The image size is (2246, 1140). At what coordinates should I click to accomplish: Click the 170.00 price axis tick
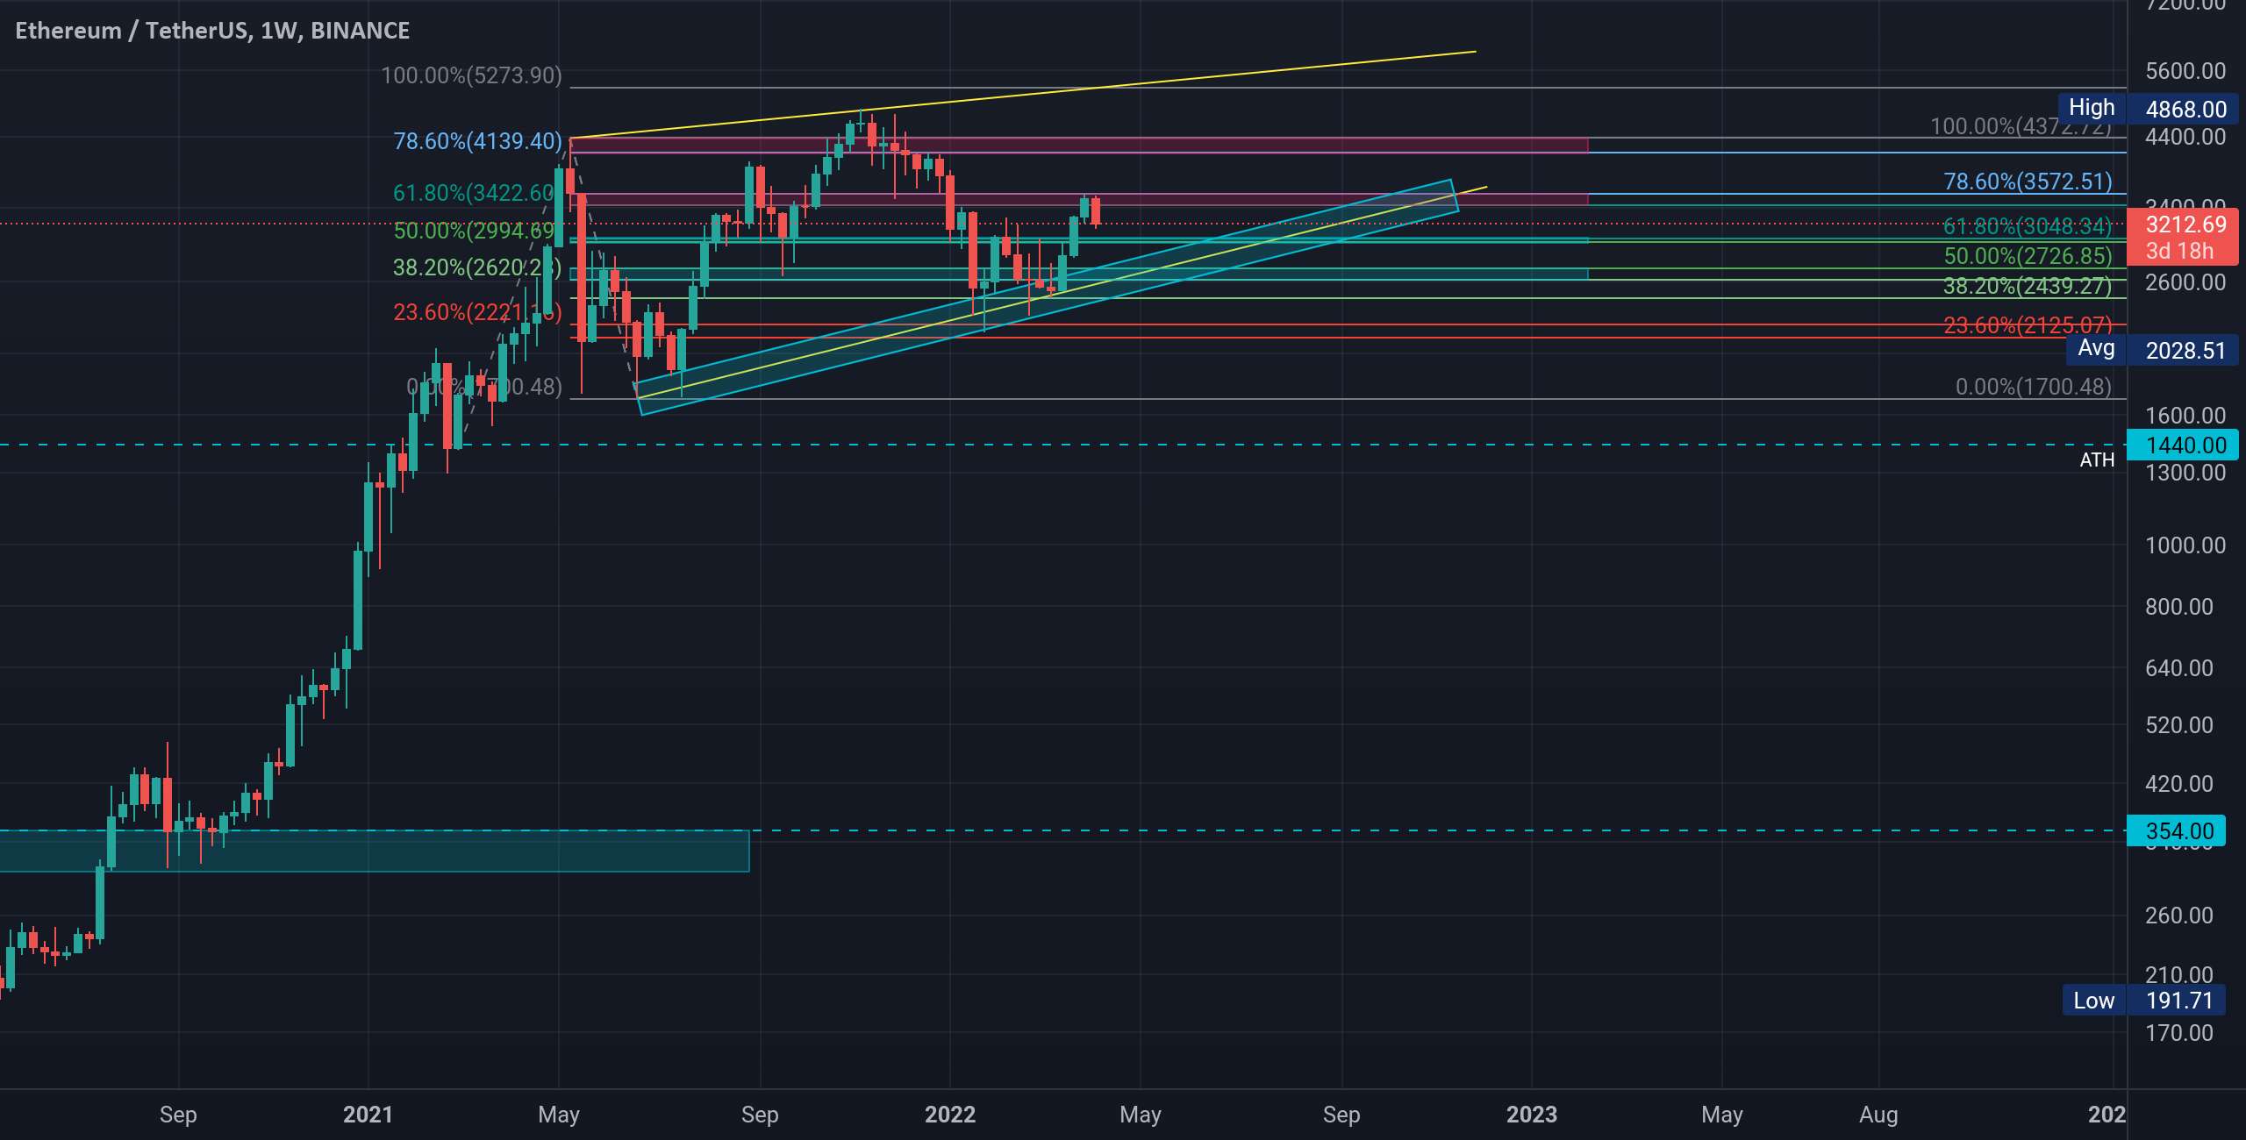point(2179,1033)
